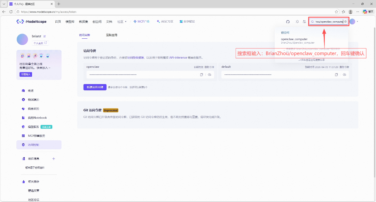This screenshot has width=376, height=202.
Task: Copy the default token
Action: coord(336,75)
